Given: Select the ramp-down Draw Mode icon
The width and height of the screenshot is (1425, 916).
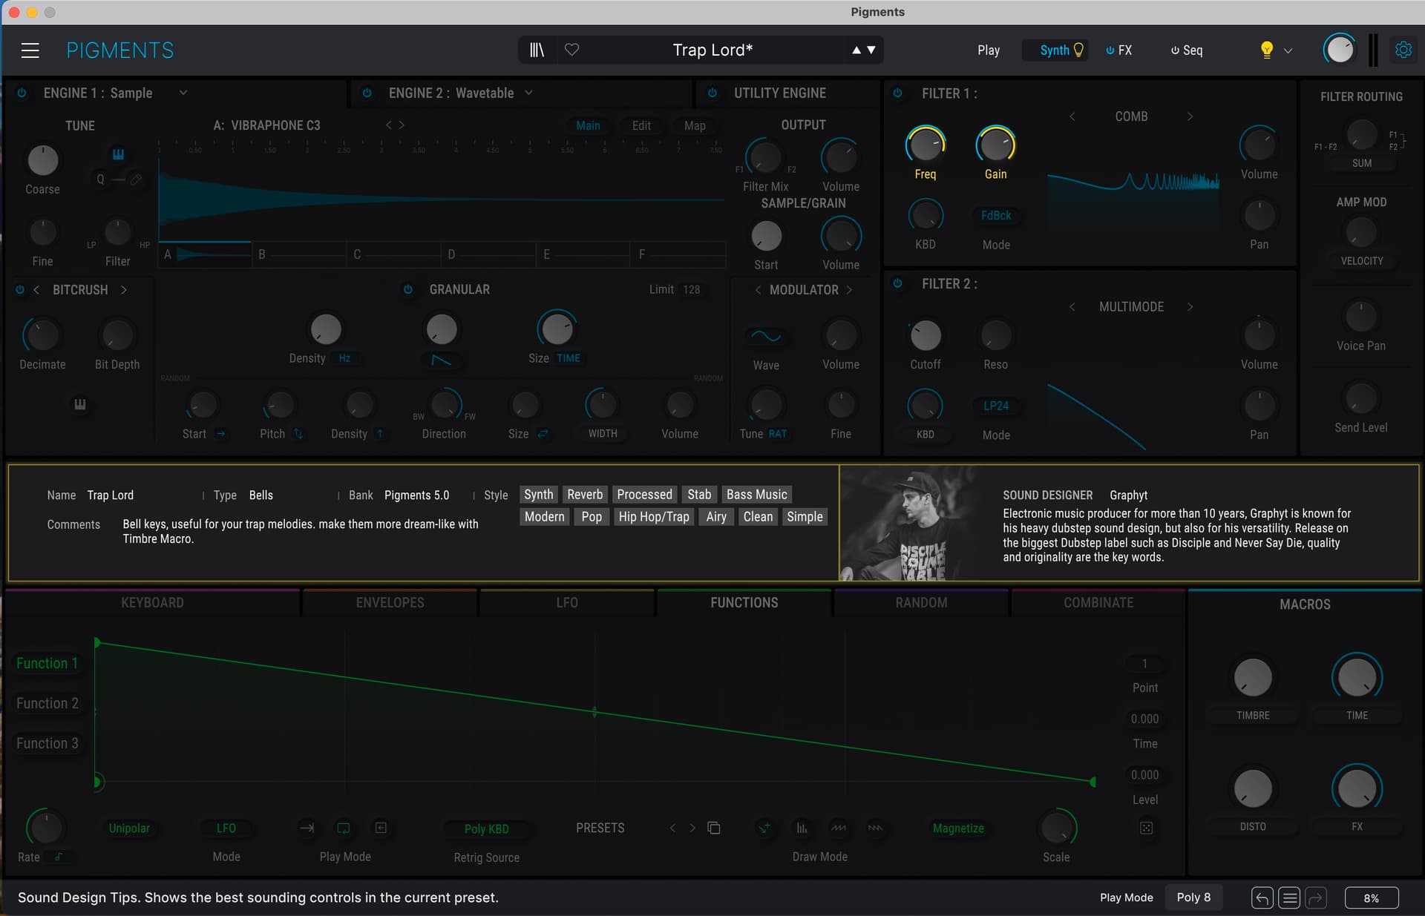Looking at the screenshot, I should 876,828.
